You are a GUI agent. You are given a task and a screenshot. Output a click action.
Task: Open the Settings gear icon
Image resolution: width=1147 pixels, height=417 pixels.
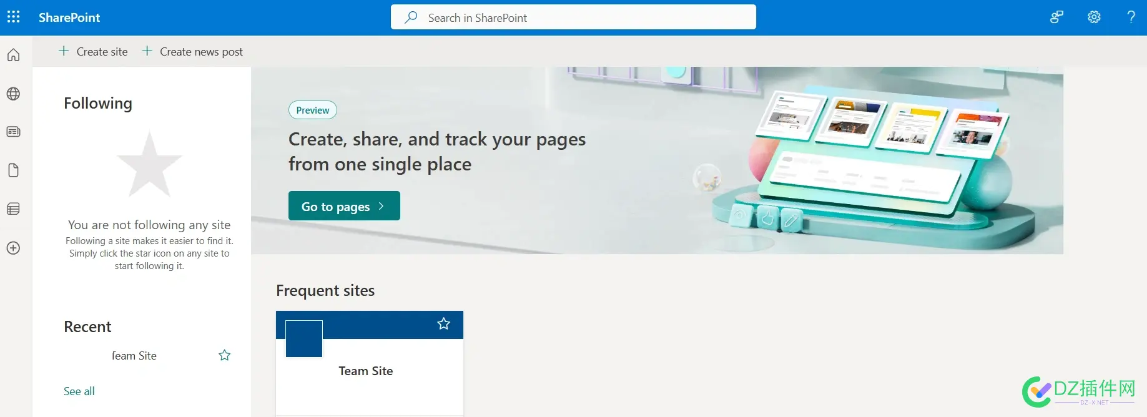[x=1094, y=17]
